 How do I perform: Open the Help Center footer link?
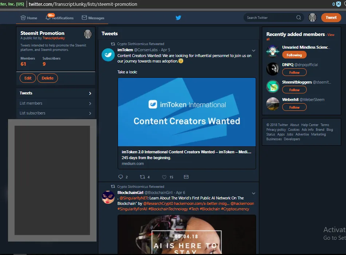pyautogui.click(x=310, y=125)
